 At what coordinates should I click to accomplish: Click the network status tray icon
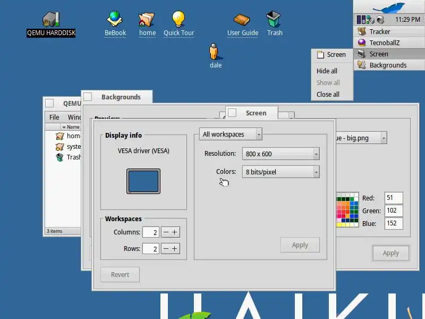pyautogui.click(x=370, y=20)
